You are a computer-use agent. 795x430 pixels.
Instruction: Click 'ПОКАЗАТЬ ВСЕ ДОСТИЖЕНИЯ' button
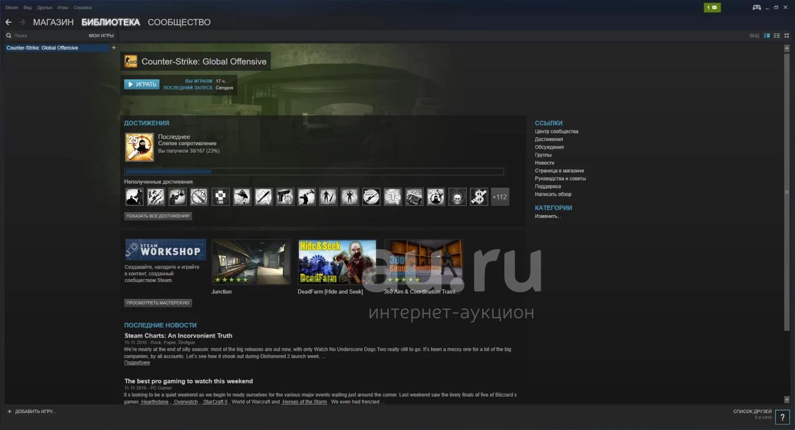point(158,216)
